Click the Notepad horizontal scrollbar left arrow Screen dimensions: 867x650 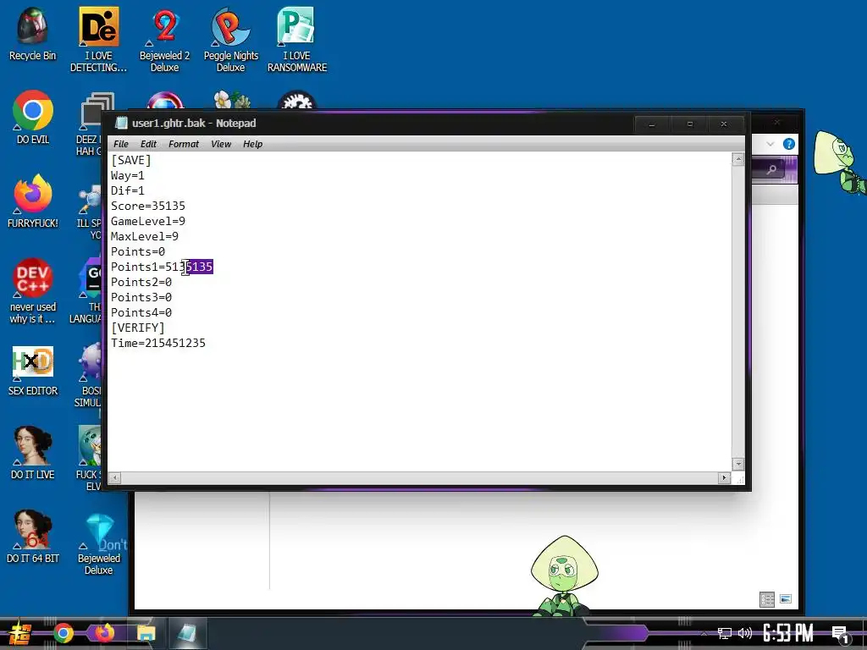(x=114, y=477)
